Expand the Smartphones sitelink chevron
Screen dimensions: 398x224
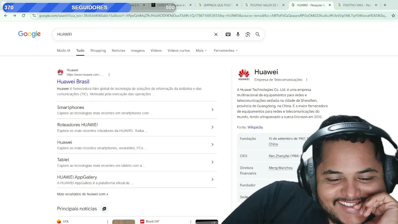pos(212,110)
